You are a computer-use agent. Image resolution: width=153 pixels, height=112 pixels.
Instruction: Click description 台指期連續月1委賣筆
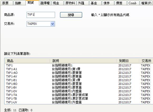pos(67,73)
